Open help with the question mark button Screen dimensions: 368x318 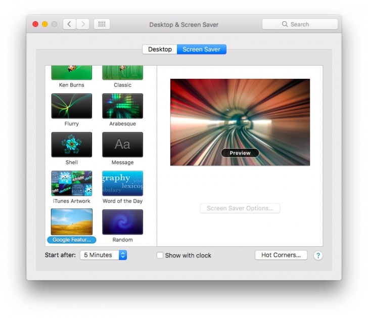pos(318,255)
